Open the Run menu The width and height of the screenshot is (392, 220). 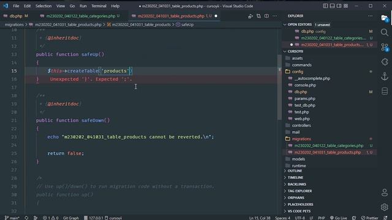click(83, 6)
